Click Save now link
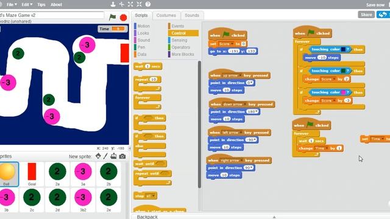 coord(375,5)
